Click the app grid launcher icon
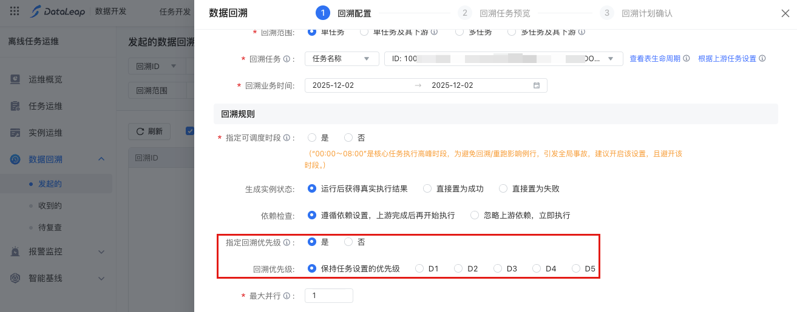Image resolution: width=797 pixels, height=312 pixels. pos(15,12)
